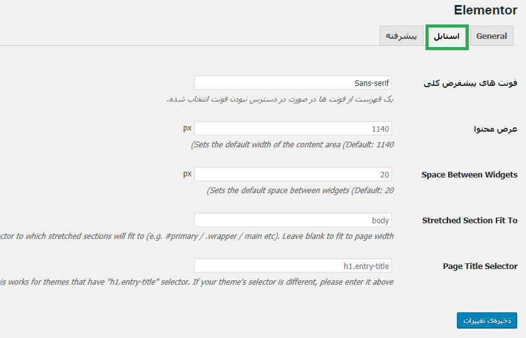The image size is (526, 338).
Task: Click the Space Between Widgets label
Action: tap(469, 175)
